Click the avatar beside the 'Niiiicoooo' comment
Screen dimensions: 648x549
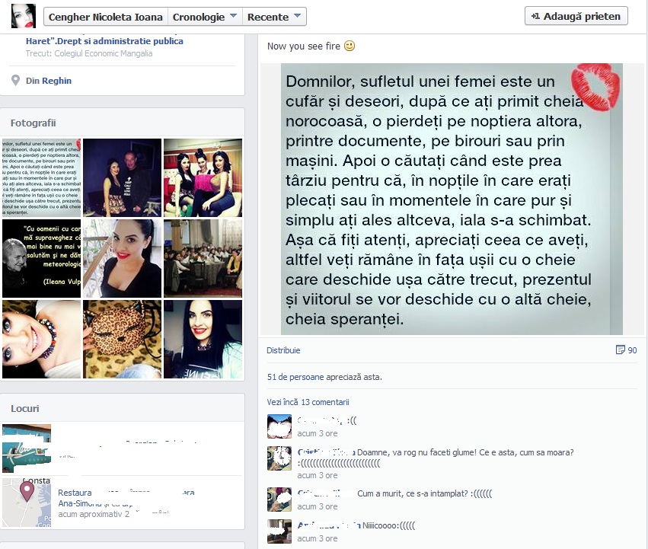[279, 531]
